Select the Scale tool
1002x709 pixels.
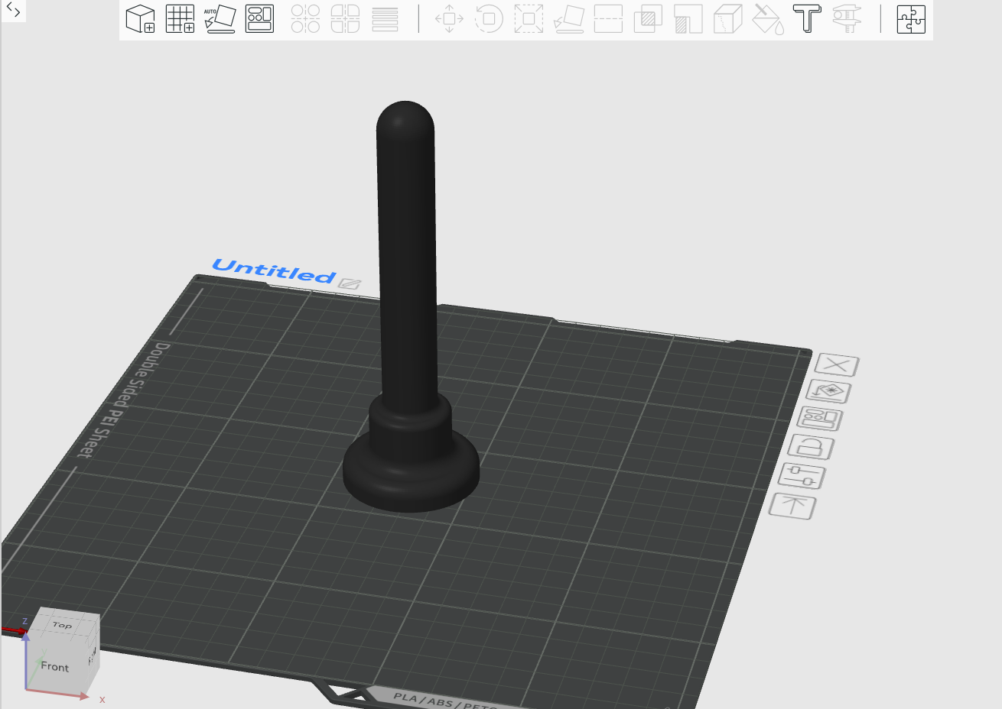pos(529,19)
